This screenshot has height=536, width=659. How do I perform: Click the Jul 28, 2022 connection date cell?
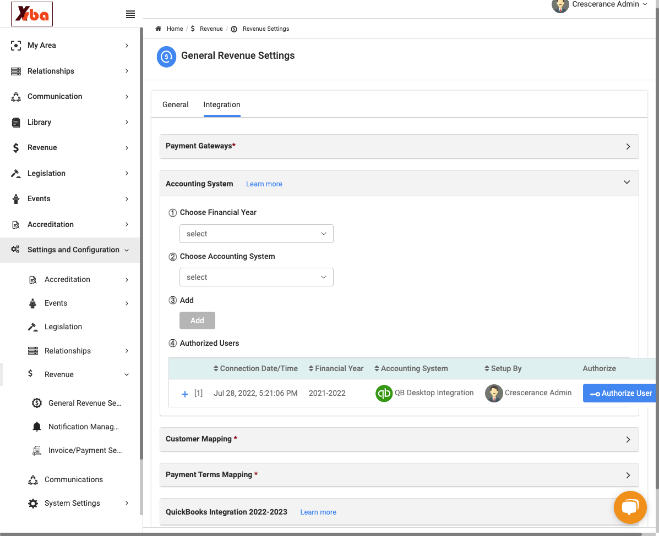[255, 393]
